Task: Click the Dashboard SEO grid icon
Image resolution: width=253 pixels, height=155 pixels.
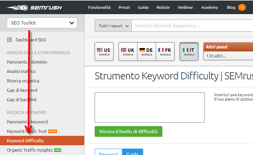Action: click(x=9, y=40)
